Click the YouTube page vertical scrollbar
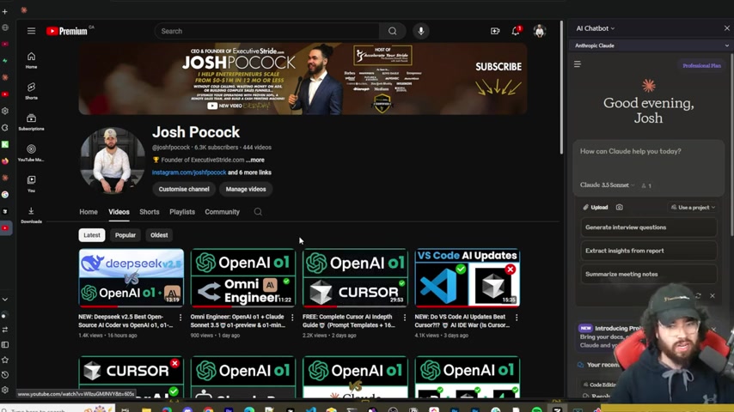 point(561,89)
